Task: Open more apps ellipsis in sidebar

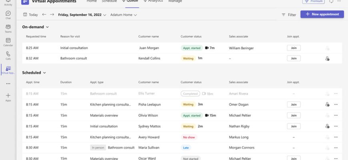Action: (x=8, y=84)
